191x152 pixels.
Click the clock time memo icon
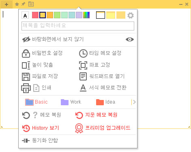[x=83, y=53]
